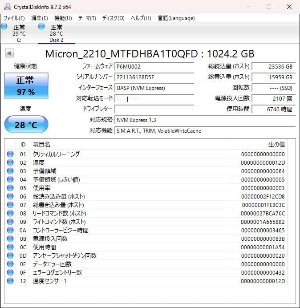Click the 28 °C temperature button
The height and width of the screenshot is (308, 300).
coord(26,124)
